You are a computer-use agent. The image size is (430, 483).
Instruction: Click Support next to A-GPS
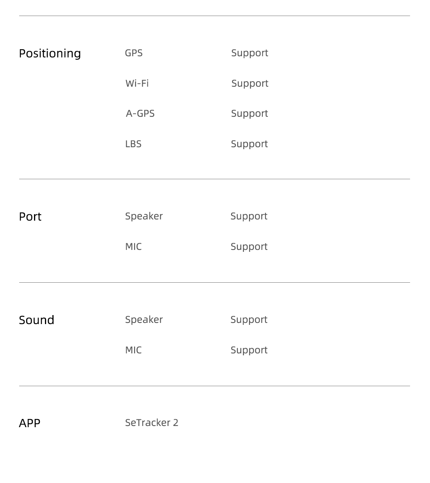click(249, 114)
